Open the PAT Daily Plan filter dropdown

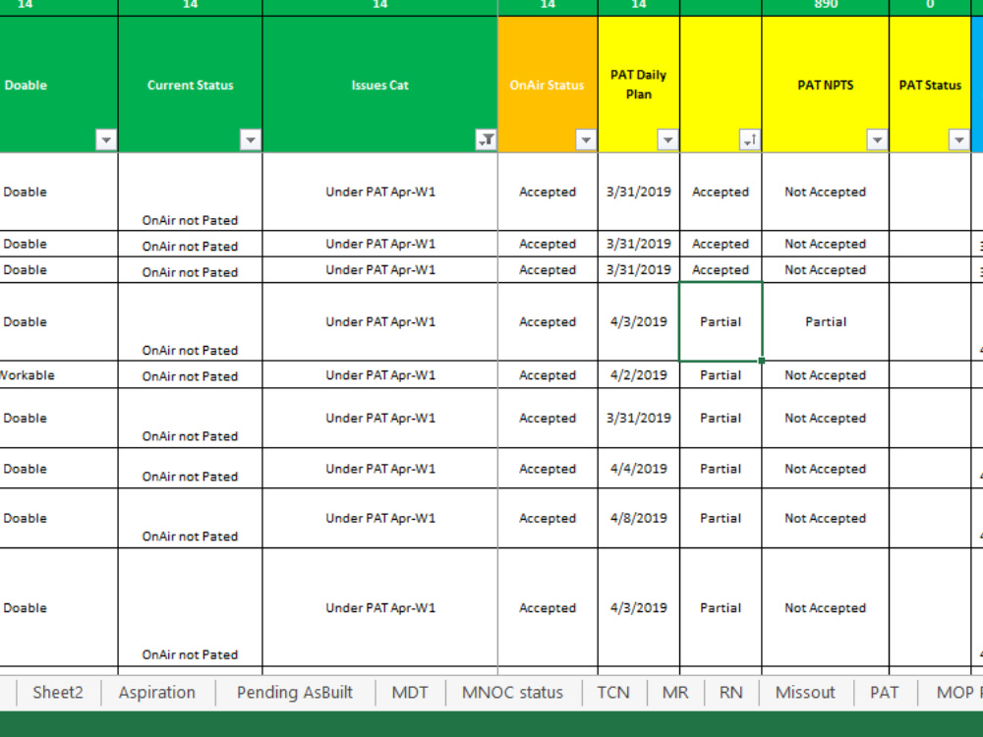coord(667,140)
